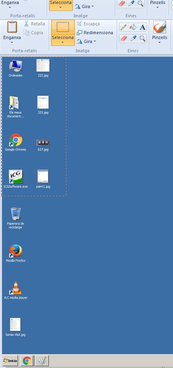The image size is (173, 368).
Task: Select the Pencil tool
Action: 124,27
